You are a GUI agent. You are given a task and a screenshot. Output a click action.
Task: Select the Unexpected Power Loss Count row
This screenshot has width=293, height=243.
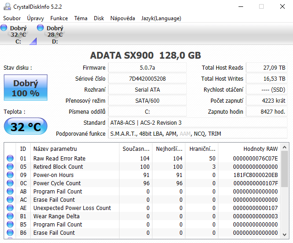[142, 208]
